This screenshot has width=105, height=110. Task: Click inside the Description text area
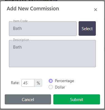(x=52, y=54)
